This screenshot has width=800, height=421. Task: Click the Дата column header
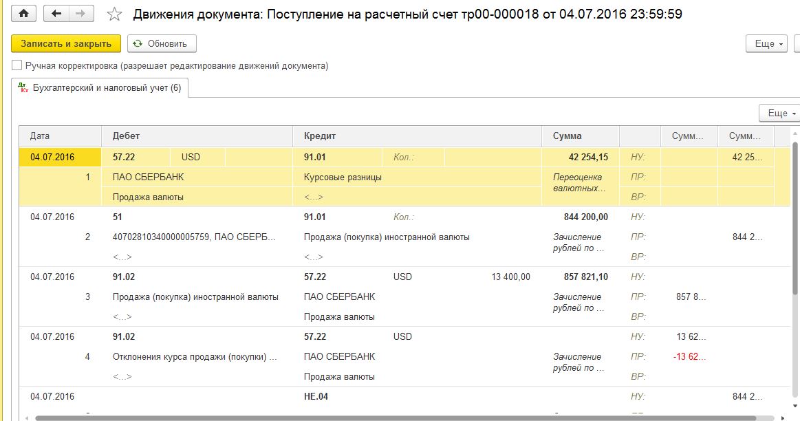pos(60,136)
